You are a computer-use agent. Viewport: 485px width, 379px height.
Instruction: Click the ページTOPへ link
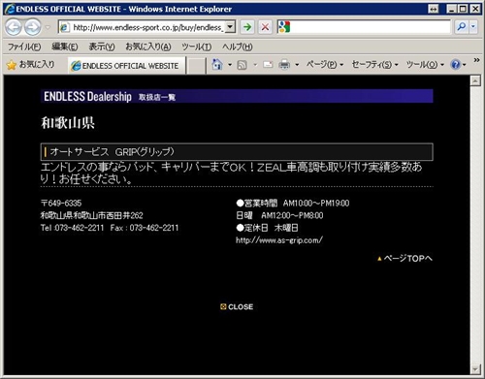pos(404,259)
